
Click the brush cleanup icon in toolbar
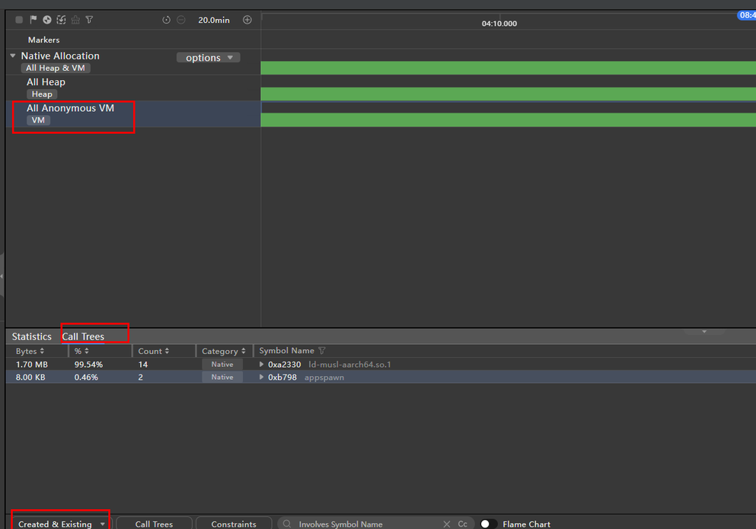[x=75, y=20]
